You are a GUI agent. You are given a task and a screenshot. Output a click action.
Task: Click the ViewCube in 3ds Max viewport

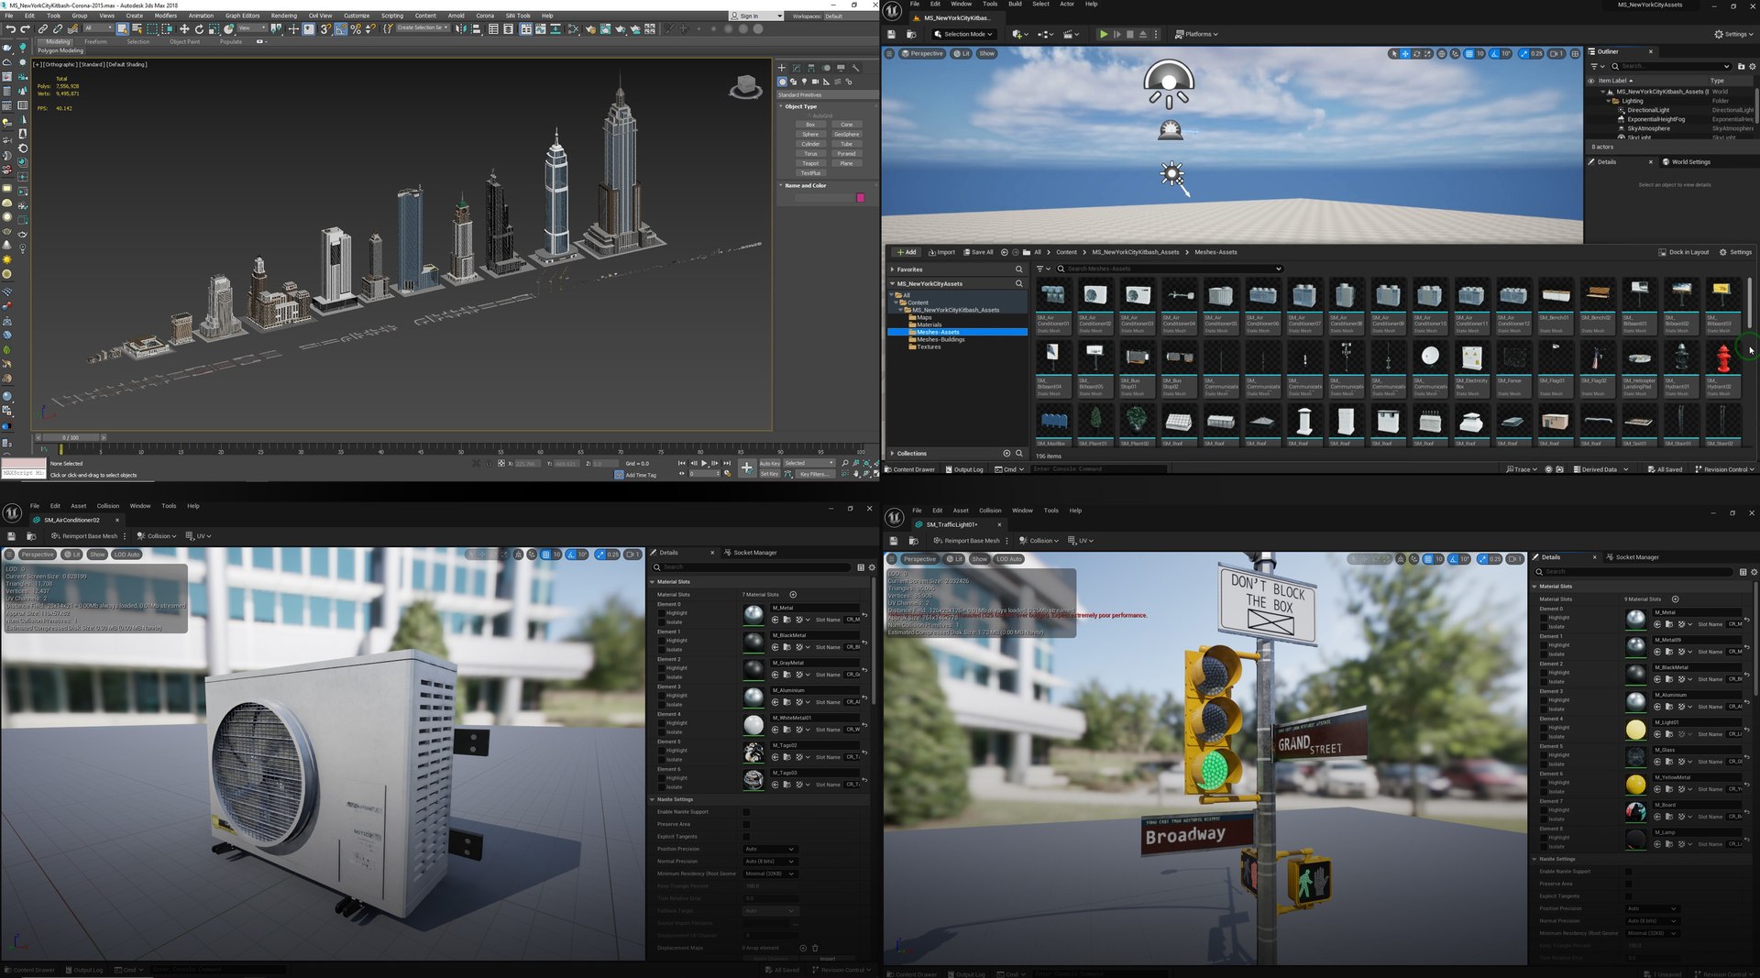point(746,87)
